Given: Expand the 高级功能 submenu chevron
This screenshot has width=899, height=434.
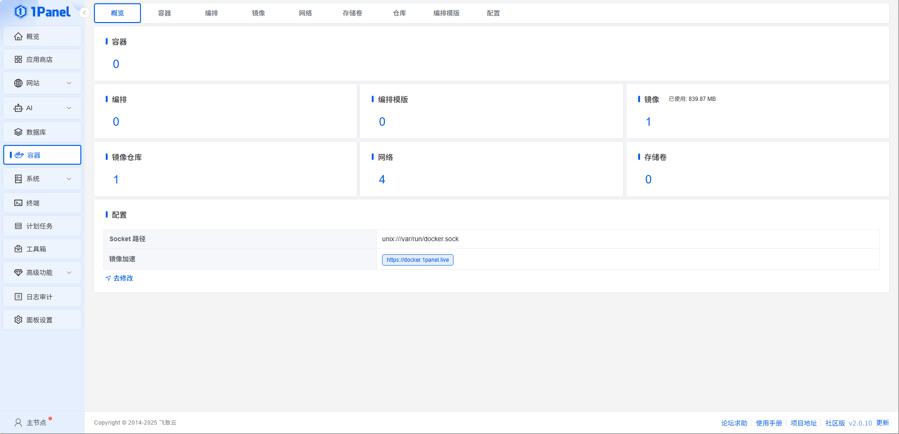Looking at the screenshot, I should 69,273.
